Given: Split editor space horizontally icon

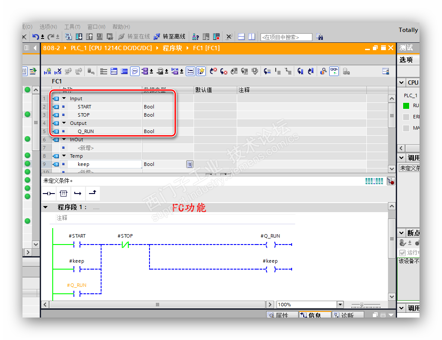Looking at the screenshot, I should click(241, 37).
